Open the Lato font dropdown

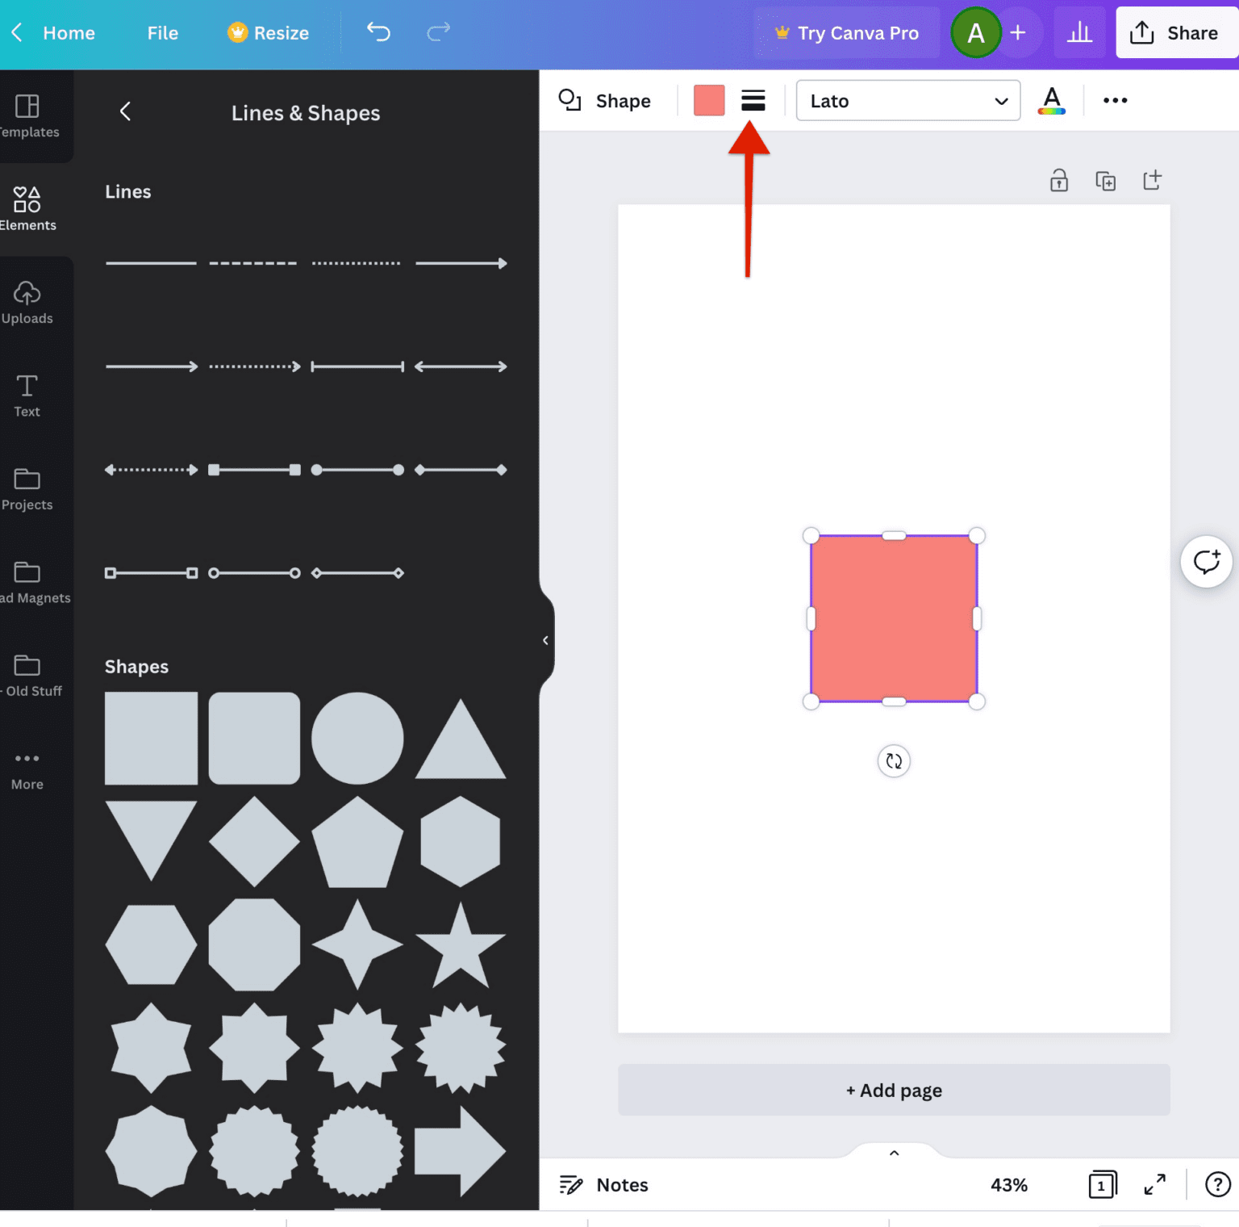point(907,100)
